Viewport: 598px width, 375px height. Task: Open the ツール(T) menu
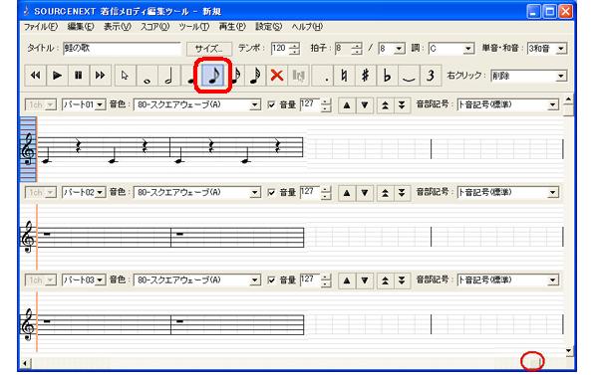(x=194, y=27)
